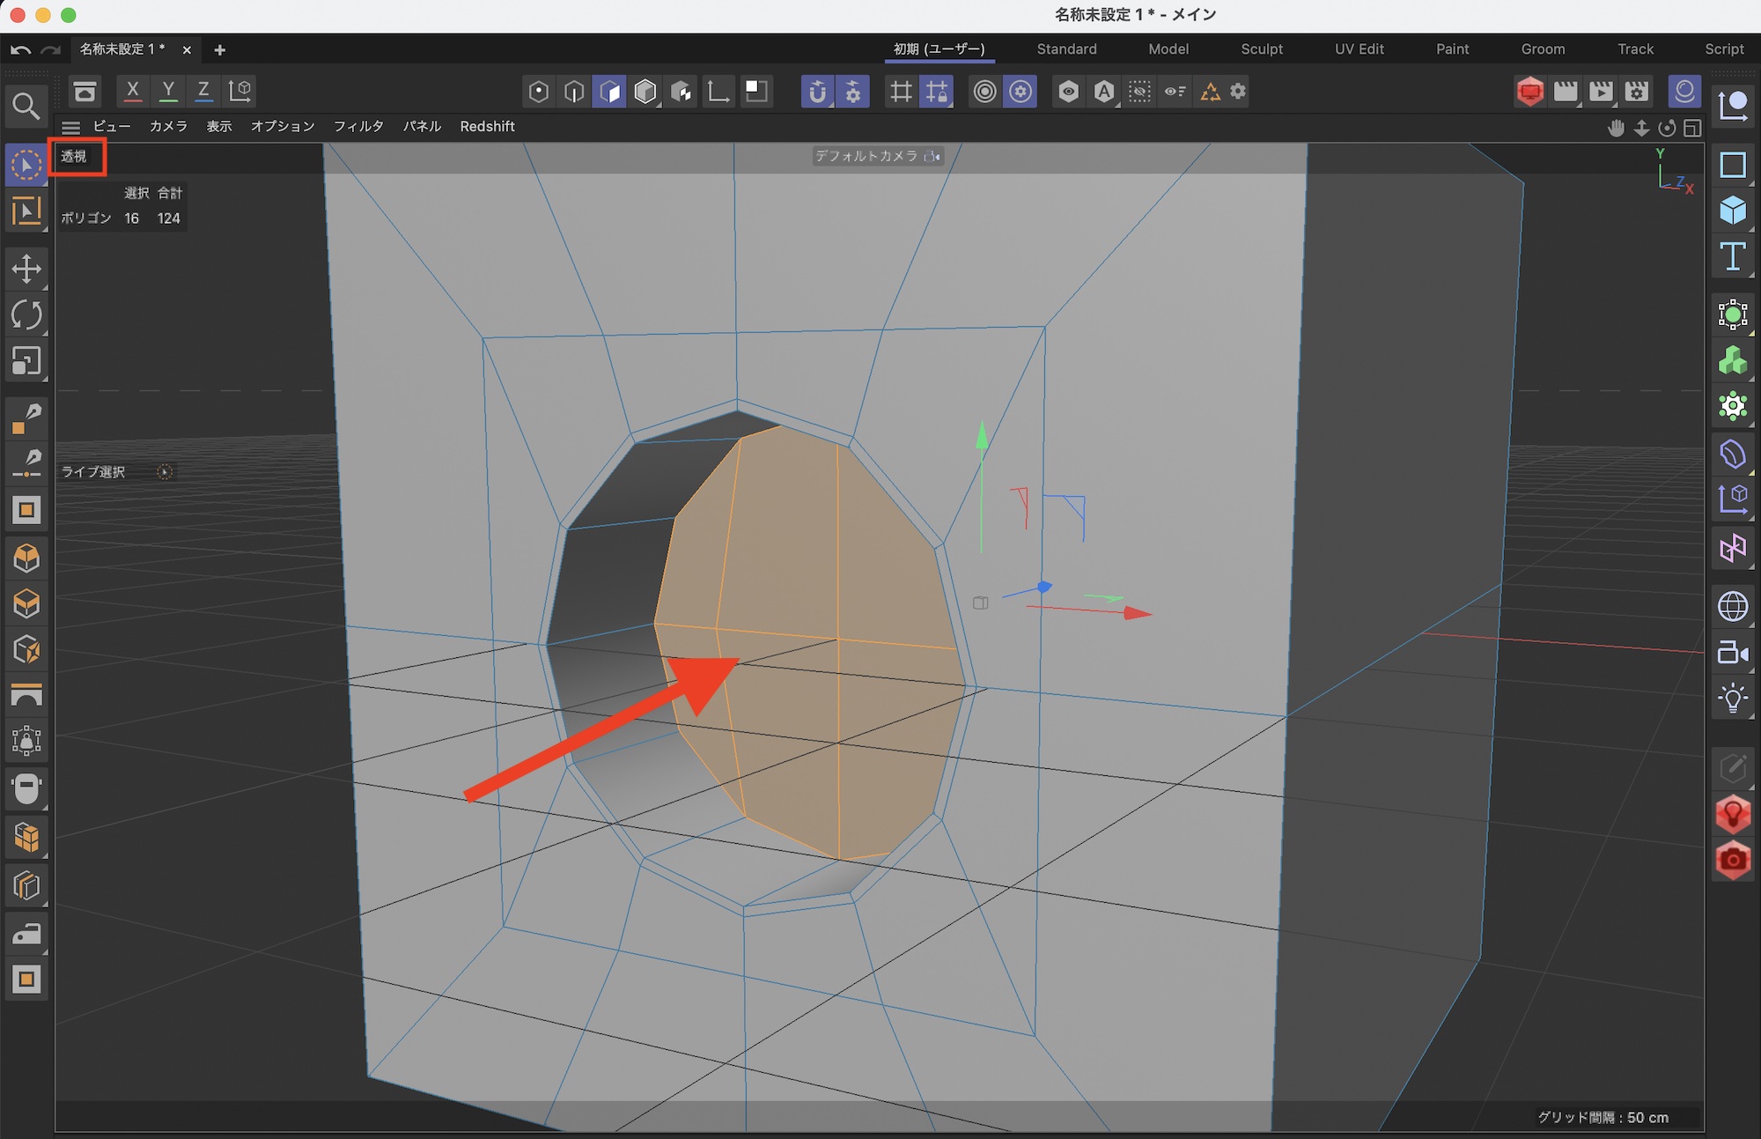Open the viewport hamburger menu

[71, 127]
